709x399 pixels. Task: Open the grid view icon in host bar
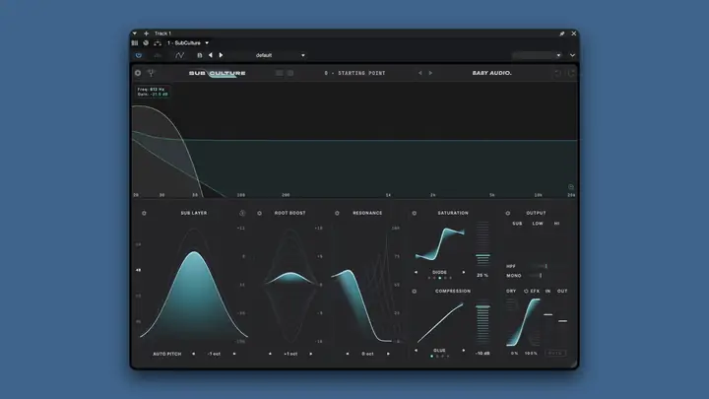pyautogui.click(x=135, y=43)
